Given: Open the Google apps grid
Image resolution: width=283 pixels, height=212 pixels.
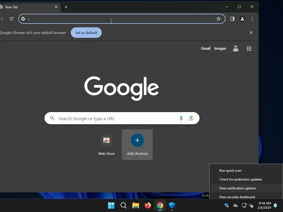Looking at the screenshot, I should click(249, 49).
